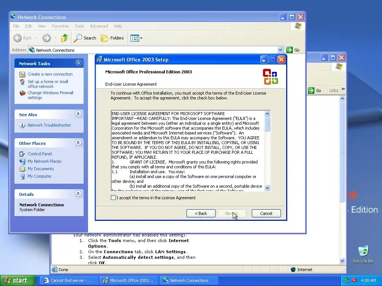Collapse the Other Places panel
The image size is (382, 286).
(78, 143)
